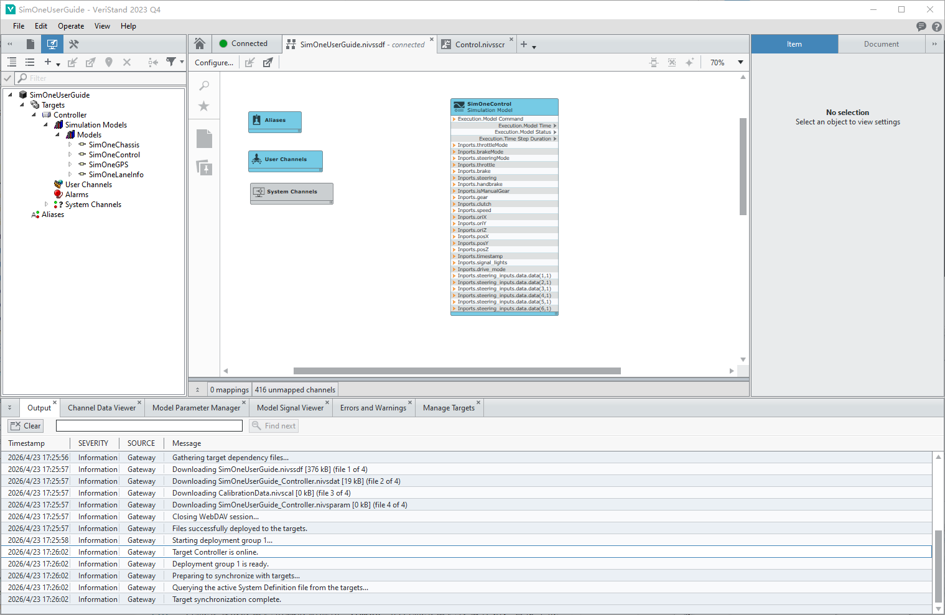Click the Configure... button
945x615 pixels.
tap(214, 63)
